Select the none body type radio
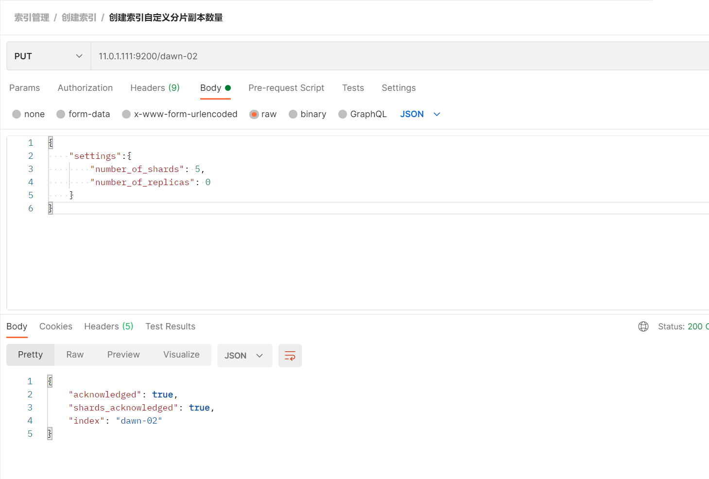709x479 pixels. click(17, 114)
